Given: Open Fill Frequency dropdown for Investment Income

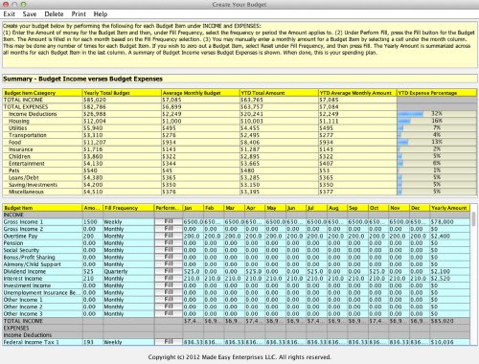Looking at the screenshot, I should (128, 285).
